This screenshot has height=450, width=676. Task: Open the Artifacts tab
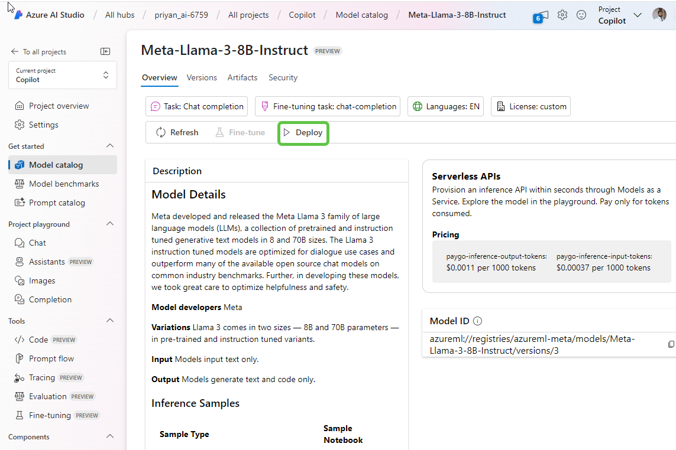[x=242, y=77]
